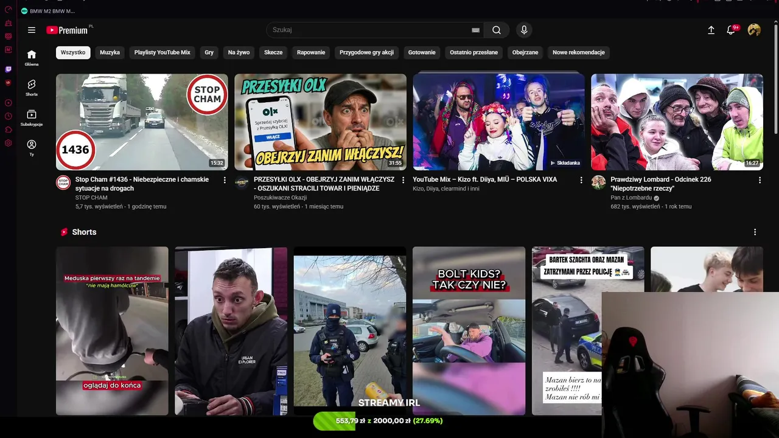Open Settings gear in Opera sidebar

click(x=9, y=143)
